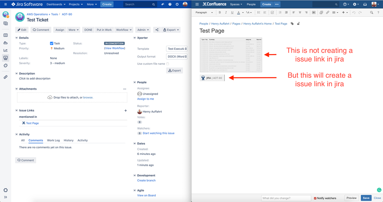Align text center in Confluence

pos(300,12)
